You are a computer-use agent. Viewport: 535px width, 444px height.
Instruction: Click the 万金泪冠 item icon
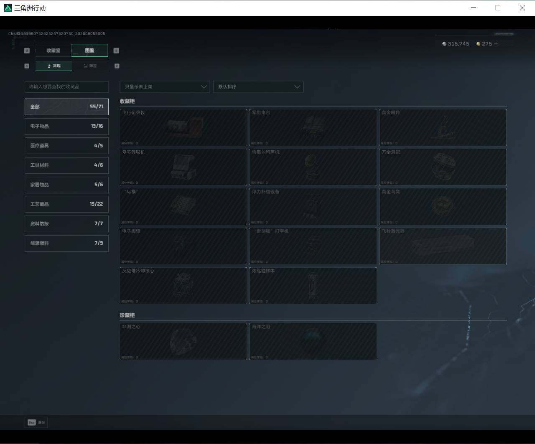(443, 167)
